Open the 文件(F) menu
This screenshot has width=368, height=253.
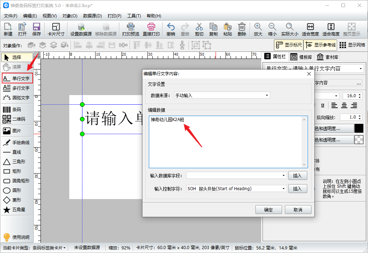coord(11,16)
